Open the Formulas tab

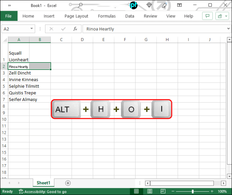[107, 16]
